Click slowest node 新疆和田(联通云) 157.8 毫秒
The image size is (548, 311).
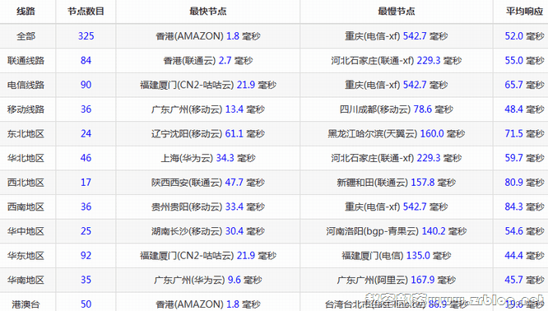click(397, 183)
